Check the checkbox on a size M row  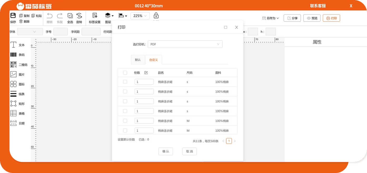125,121
